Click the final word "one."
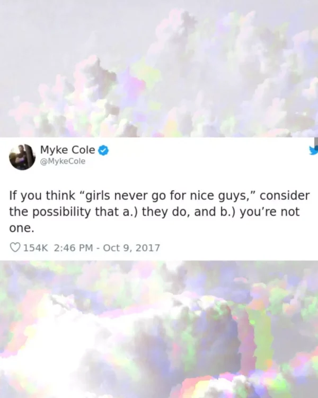 click(x=22, y=228)
